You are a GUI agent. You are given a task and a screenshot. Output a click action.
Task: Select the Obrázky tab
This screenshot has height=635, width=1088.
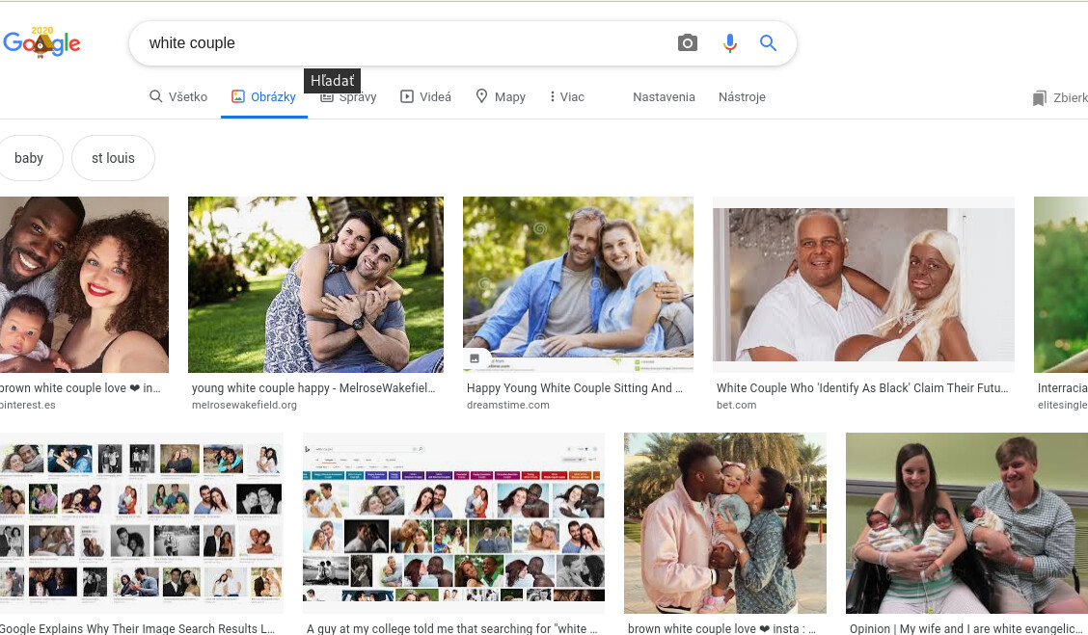(x=263, y=97)
